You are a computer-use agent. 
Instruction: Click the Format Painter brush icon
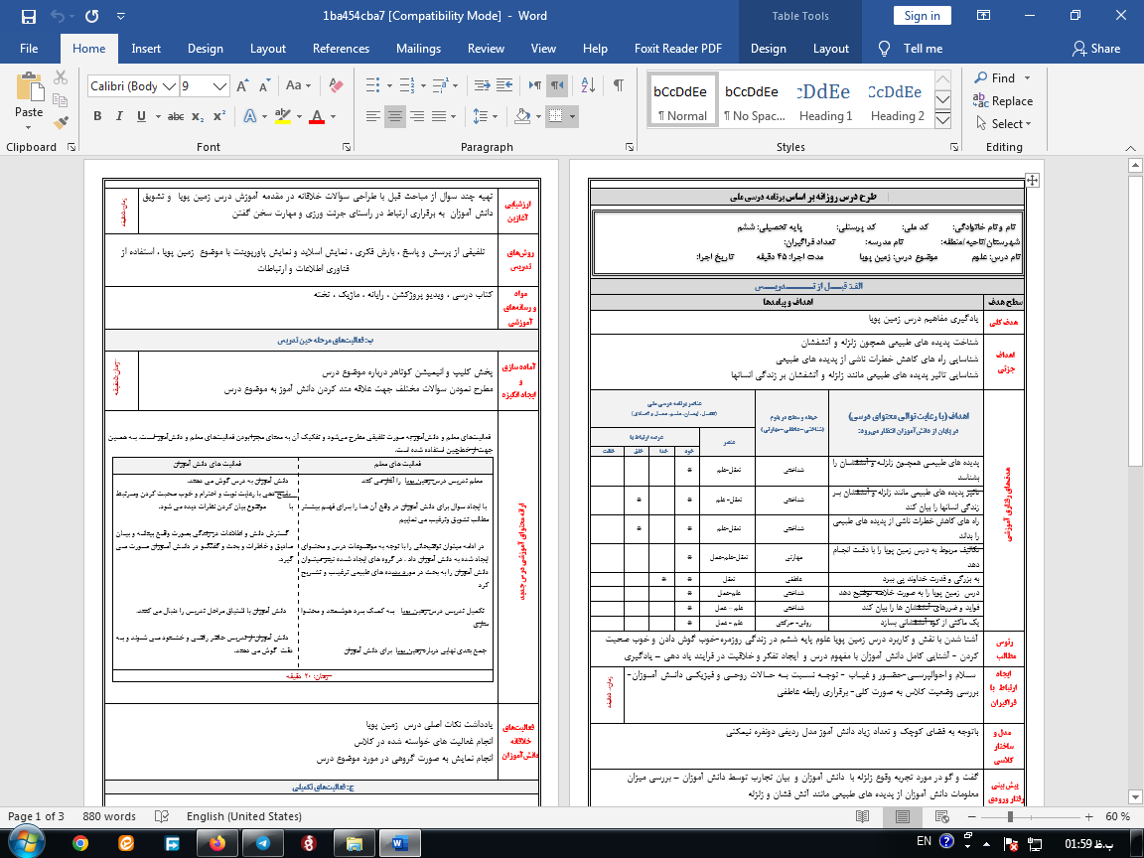[62, 122]
